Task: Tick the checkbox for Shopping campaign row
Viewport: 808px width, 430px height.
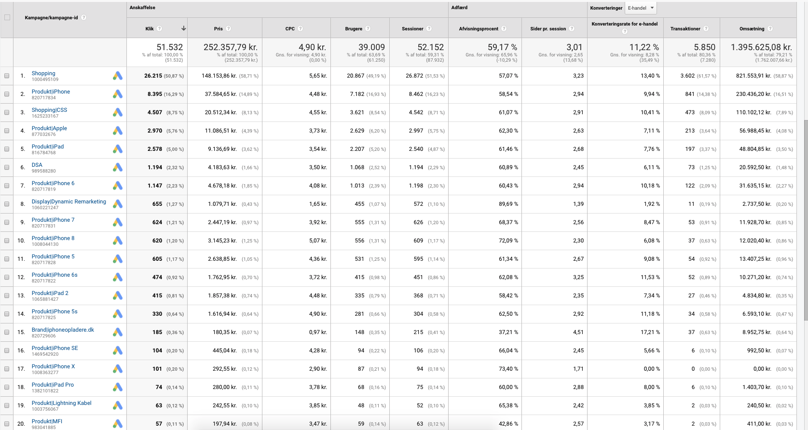Action: (7, 76)
